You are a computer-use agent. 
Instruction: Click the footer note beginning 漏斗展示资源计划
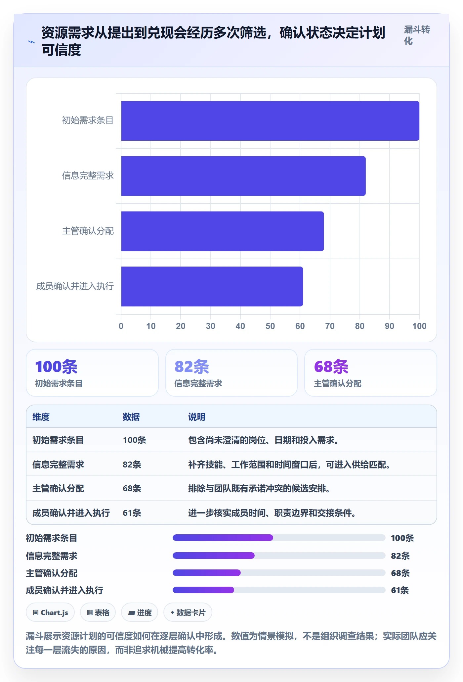(231, 643)
